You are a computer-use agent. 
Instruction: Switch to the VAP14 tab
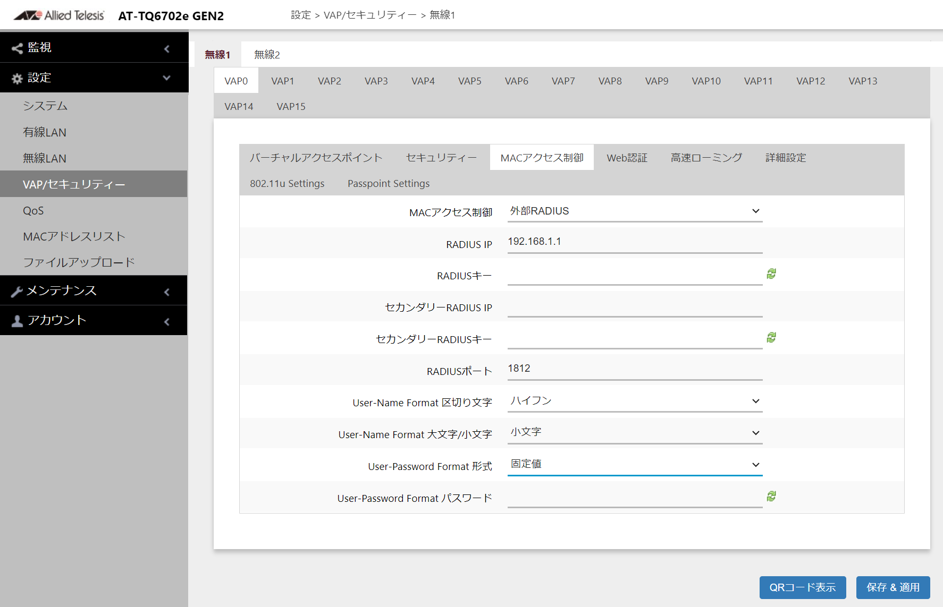pyautogui.click(x=239, y=107)
